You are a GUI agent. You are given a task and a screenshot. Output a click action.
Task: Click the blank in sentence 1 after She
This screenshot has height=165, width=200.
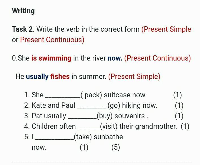[63, 95]
